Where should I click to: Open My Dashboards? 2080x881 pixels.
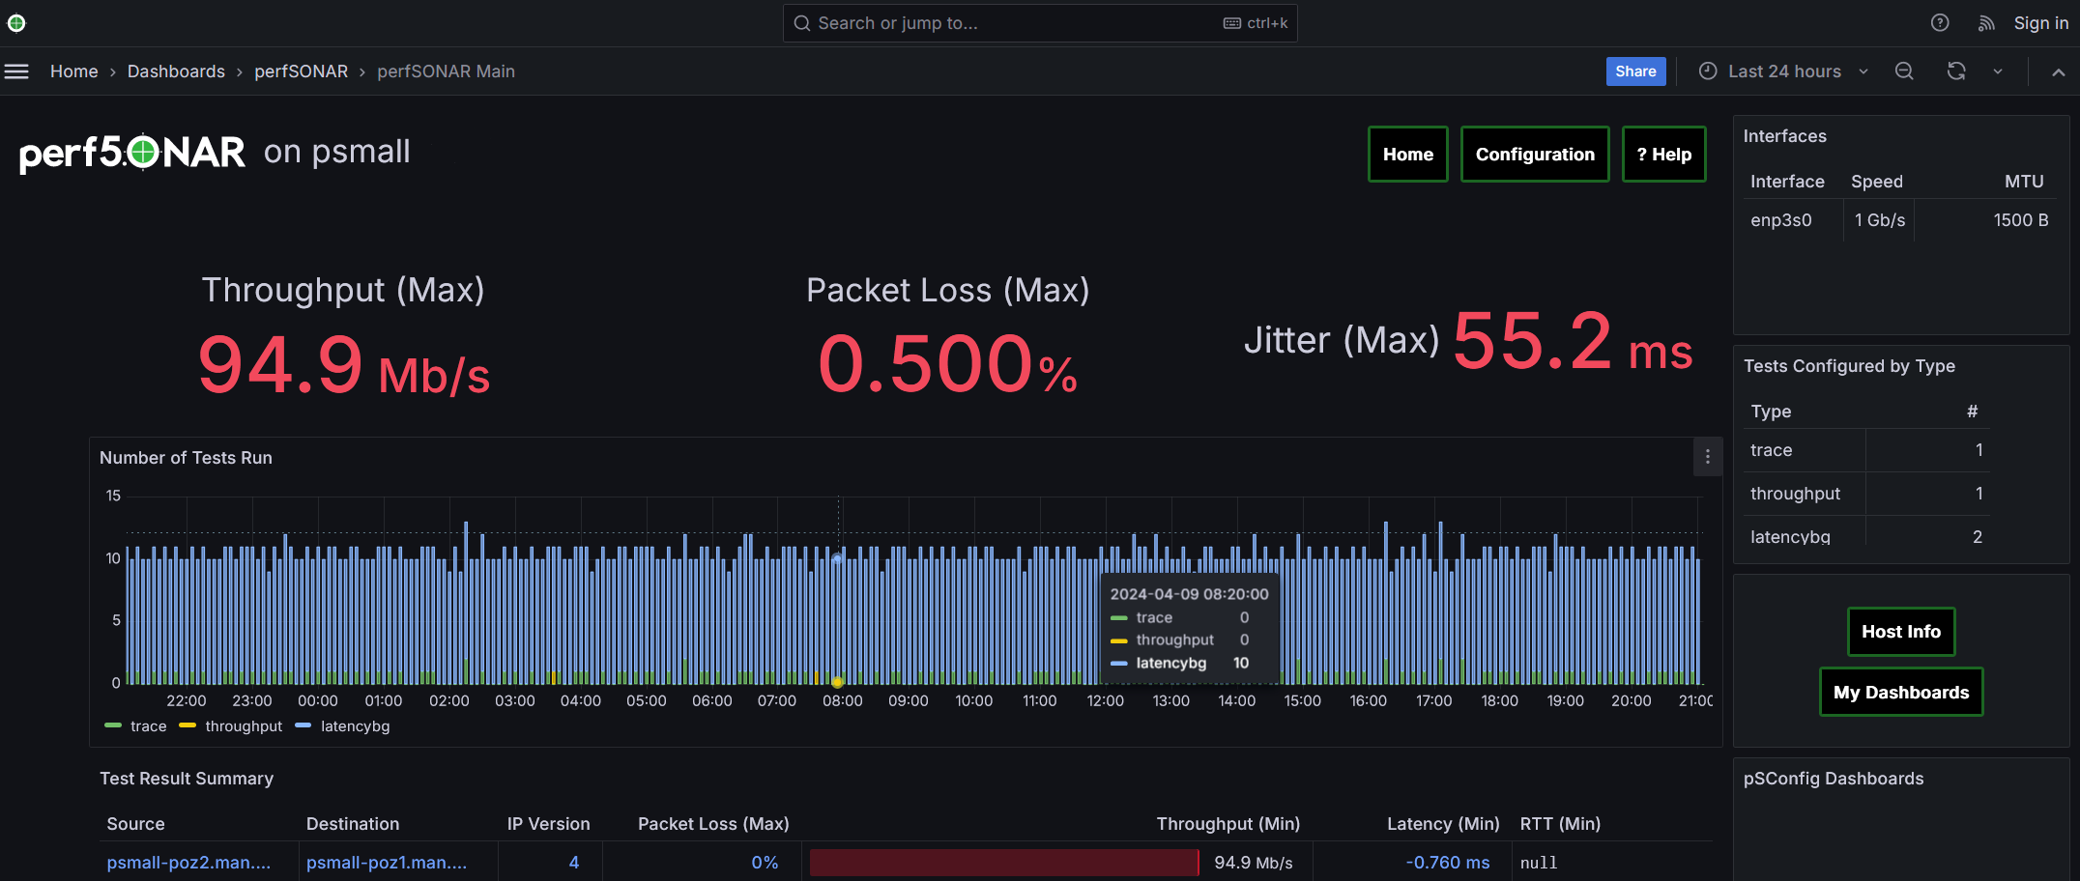[1901, 693]
